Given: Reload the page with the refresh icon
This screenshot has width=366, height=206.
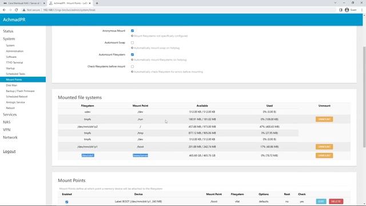Looking at the screenshot, I should 17,10.
